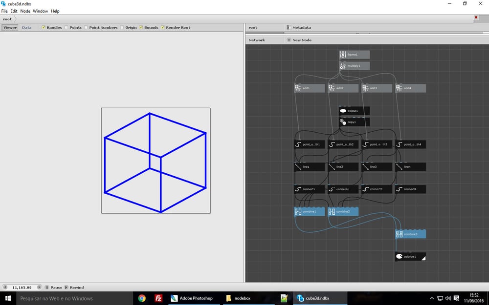Viewport: 489px width, 305px height.
Task: Select the copy1 node
Action: [354, 122]
